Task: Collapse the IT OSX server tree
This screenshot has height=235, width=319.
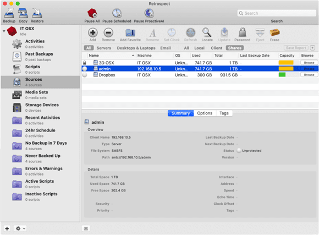Action: click(4, 31)
